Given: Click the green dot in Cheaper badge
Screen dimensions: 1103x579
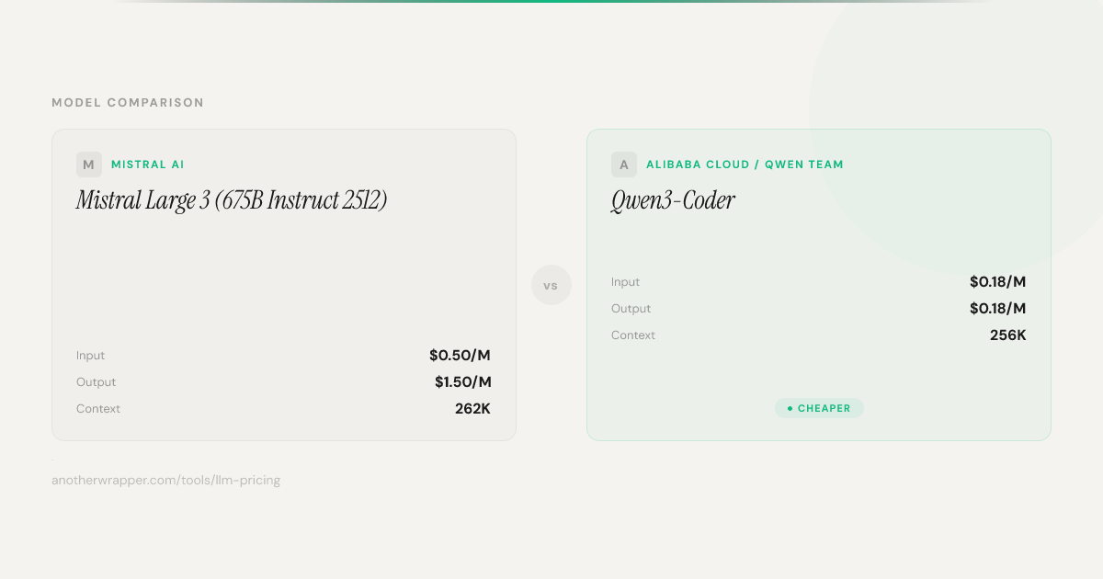Looking at the screenshot, I should pos(790,408).
